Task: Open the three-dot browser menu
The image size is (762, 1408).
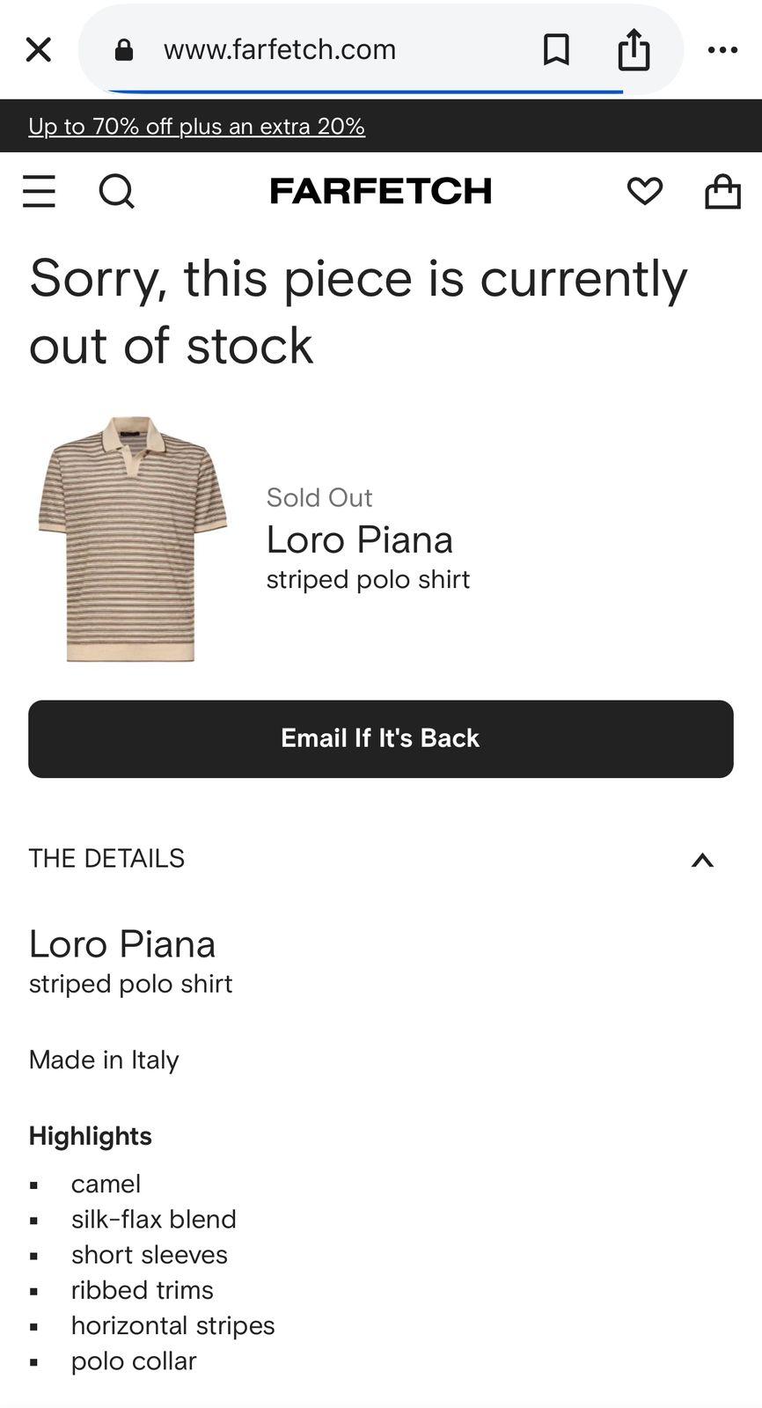Action: (x=722, y=50)
